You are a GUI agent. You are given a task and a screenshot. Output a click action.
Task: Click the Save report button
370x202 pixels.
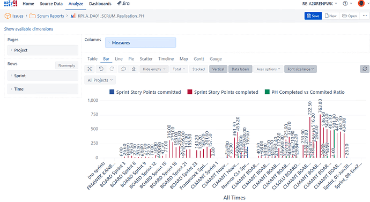(x=313, y=16)
